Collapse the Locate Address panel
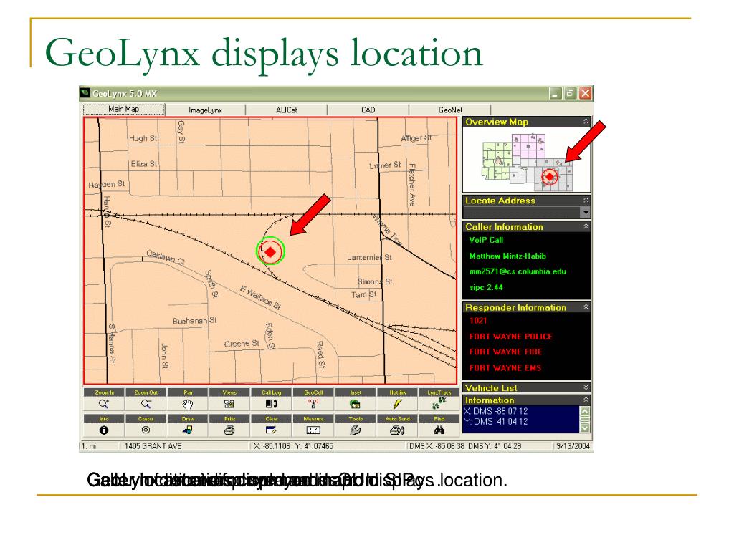 tap(586, 201)
